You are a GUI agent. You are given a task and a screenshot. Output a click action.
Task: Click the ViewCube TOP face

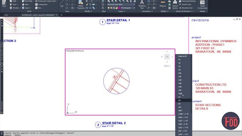pos(167,57)
